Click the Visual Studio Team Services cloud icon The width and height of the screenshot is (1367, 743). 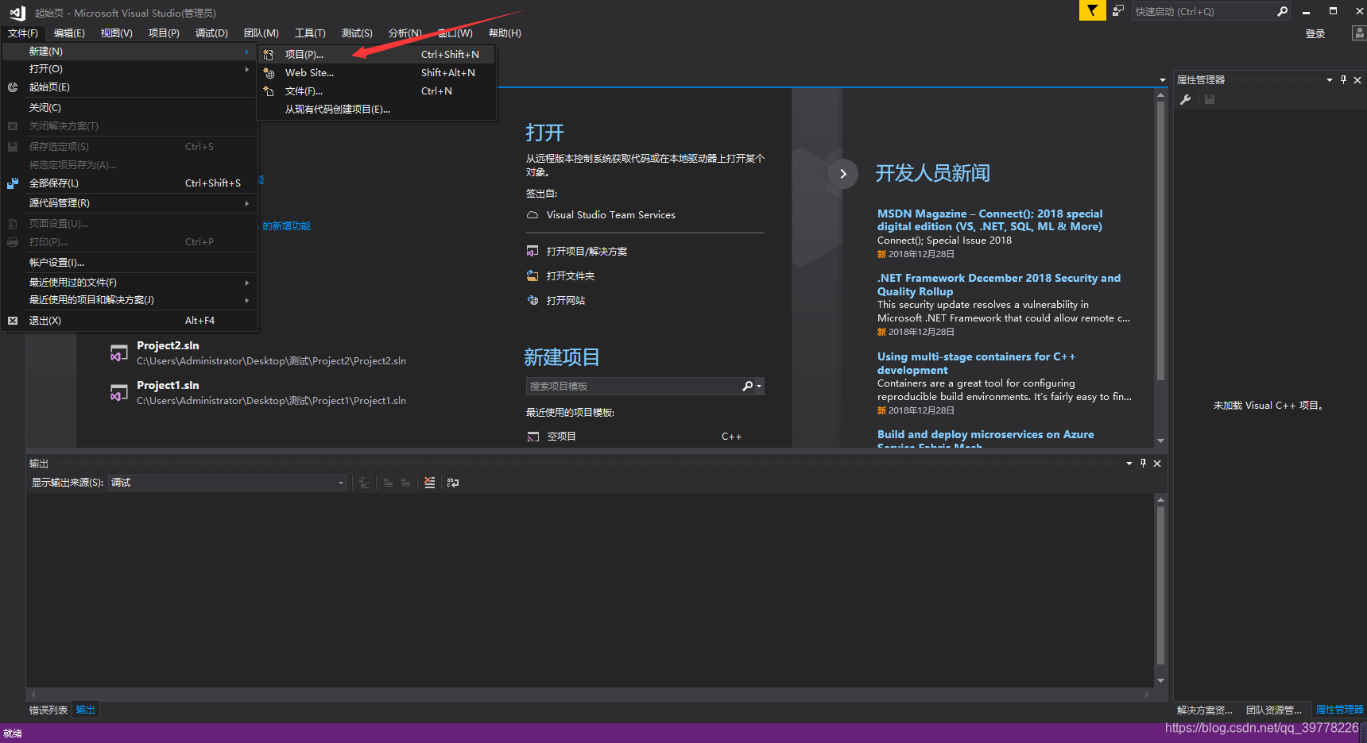(x=532, y=215)
